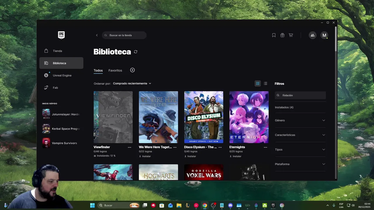Switch to Todos tab

tap(98, 71)
